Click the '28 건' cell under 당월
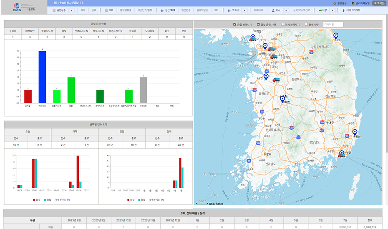This screenshot has width=388, height=229. tap(110, 145)
